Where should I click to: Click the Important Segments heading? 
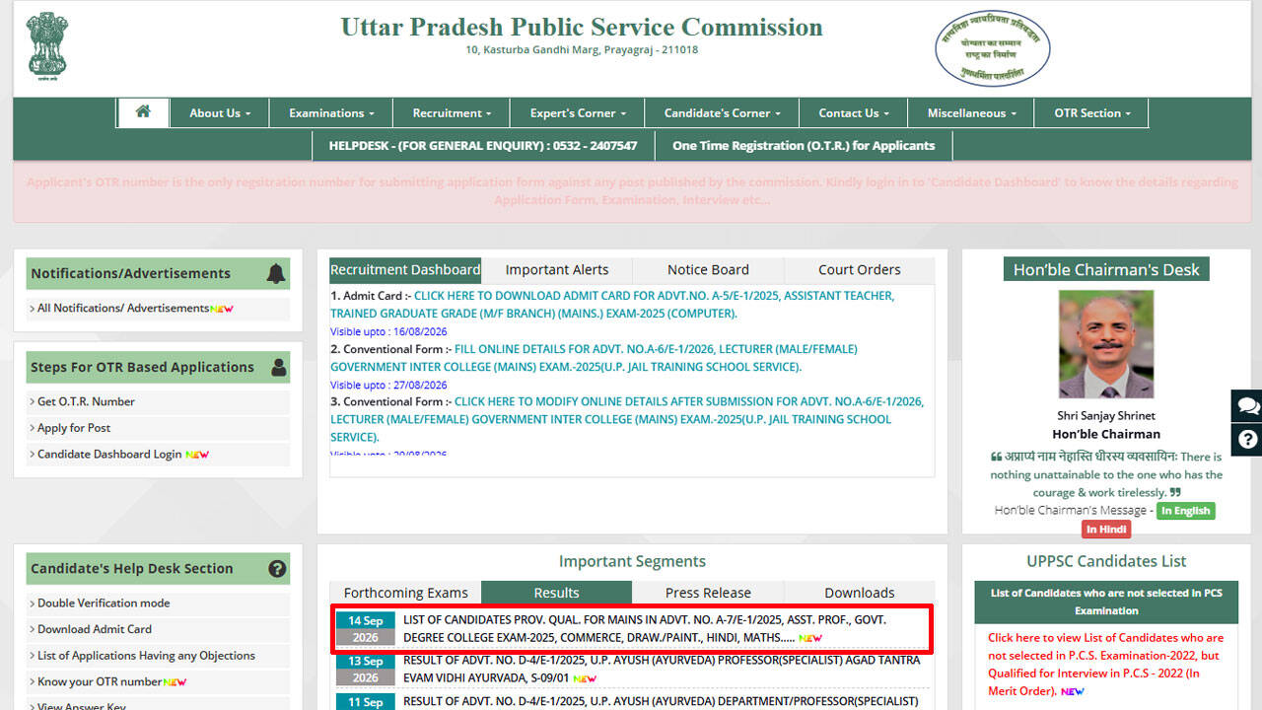coord(632,561)
